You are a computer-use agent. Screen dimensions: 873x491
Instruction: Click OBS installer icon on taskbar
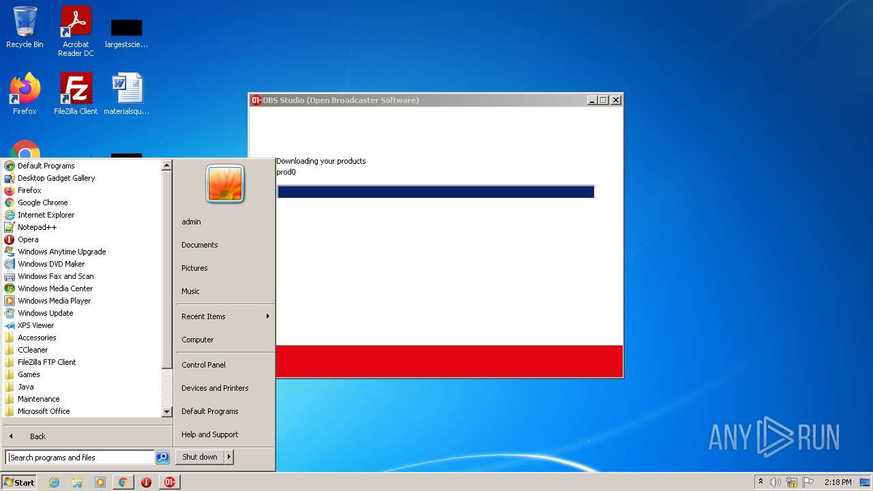click(x=169, y=482)
